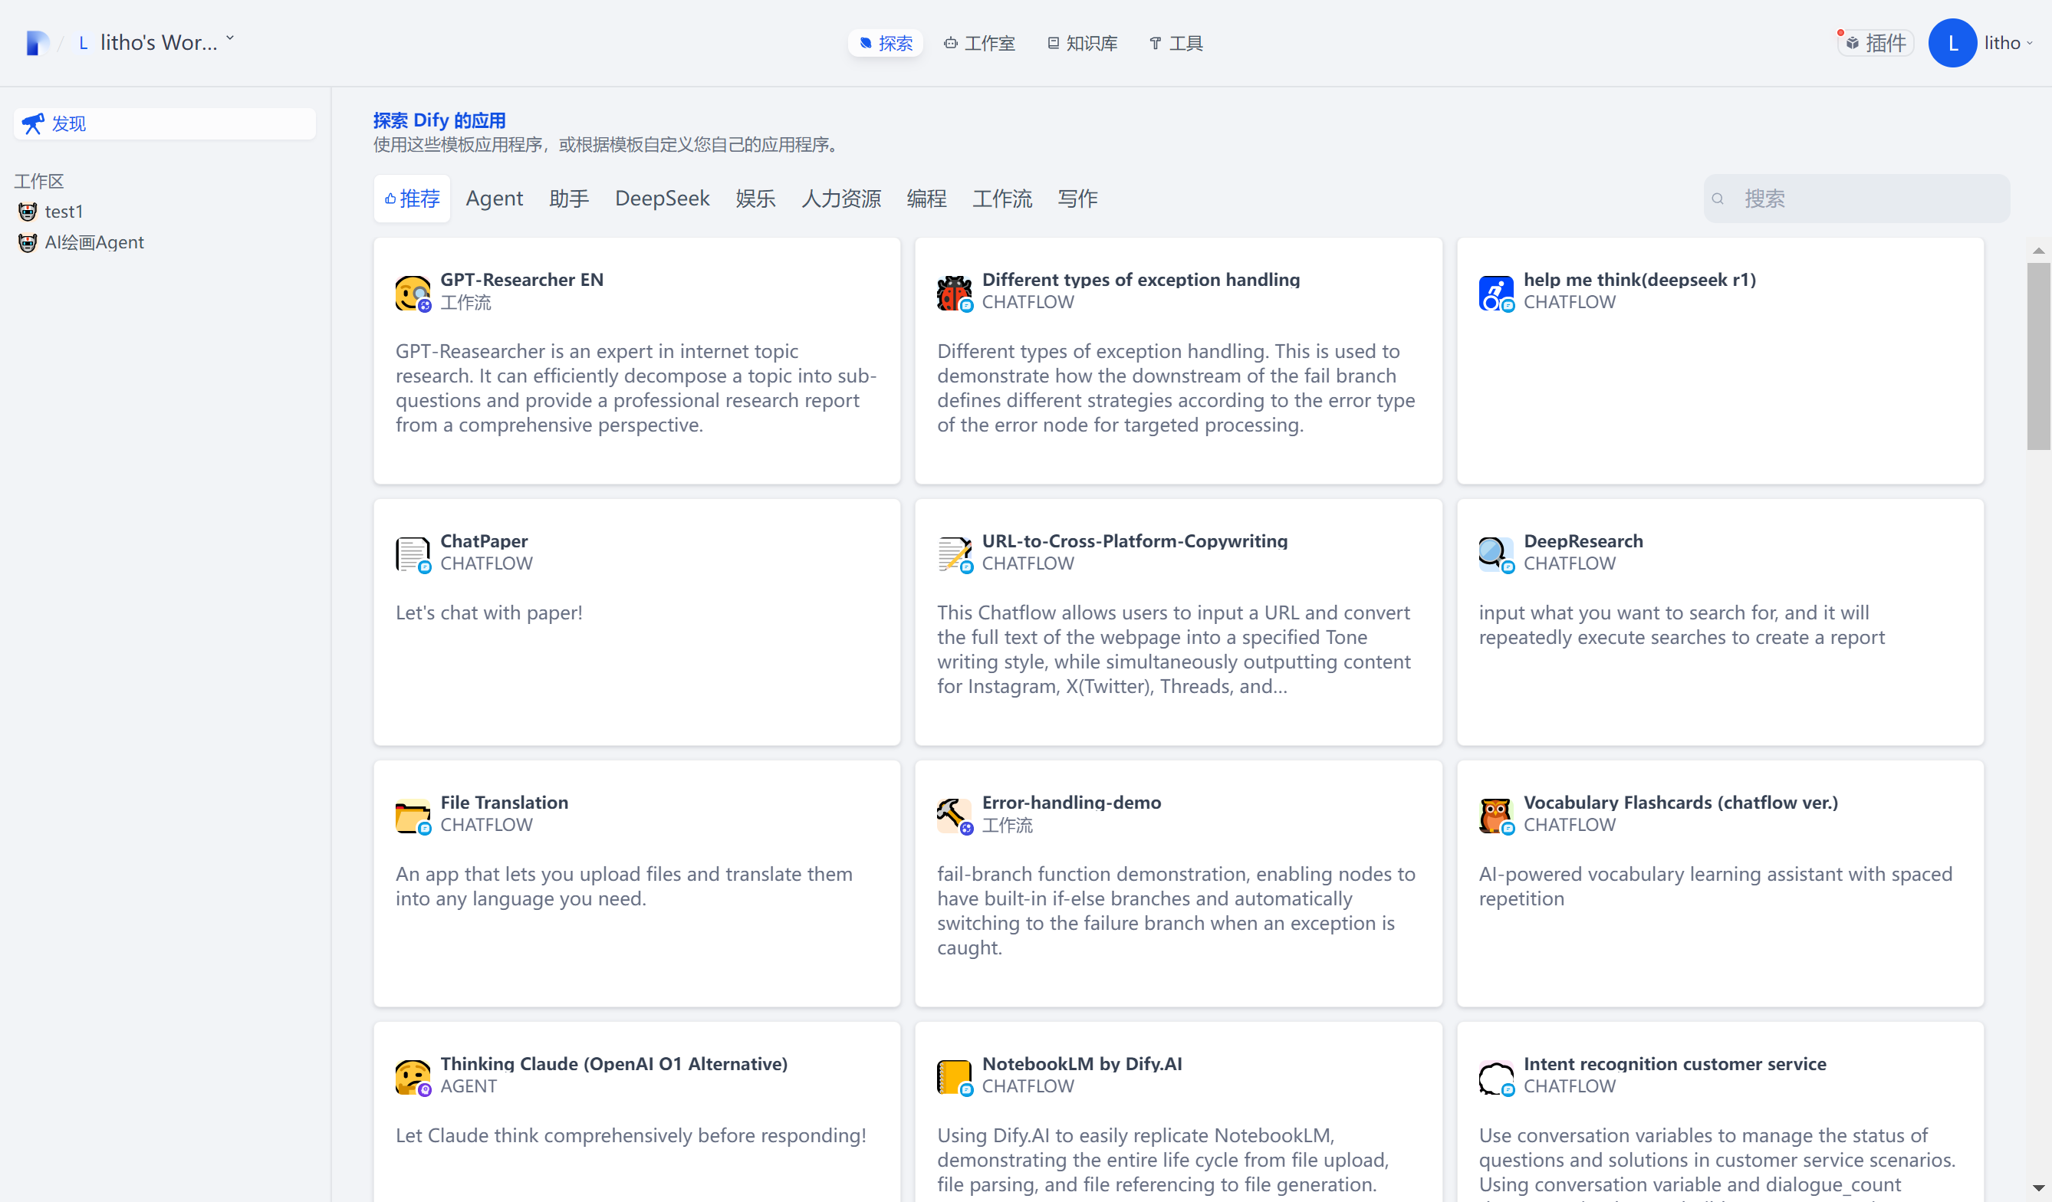This screenshot has height=1202, width=2052.
Task: Open the test1 app in workspace
Action: tap(64, 212)
